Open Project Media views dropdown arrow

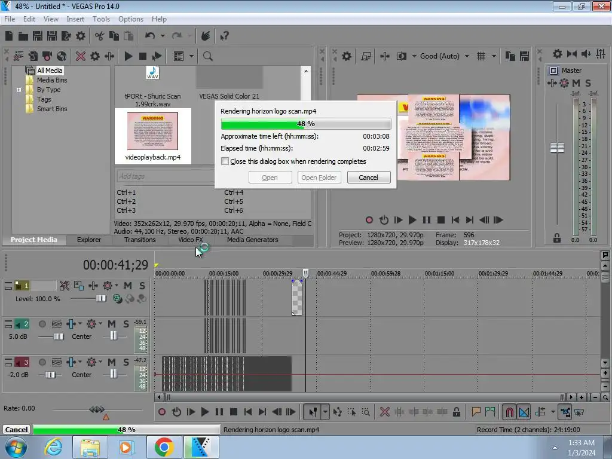click(191, 56)
